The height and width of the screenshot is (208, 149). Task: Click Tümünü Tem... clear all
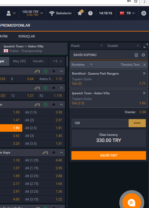coord(133,65)
